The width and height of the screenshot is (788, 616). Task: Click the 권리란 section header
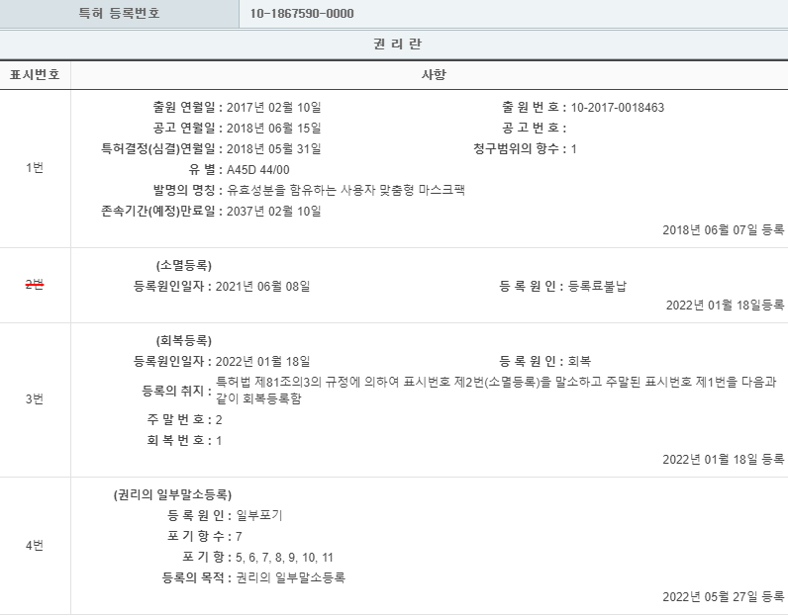[x=393, y=44]
